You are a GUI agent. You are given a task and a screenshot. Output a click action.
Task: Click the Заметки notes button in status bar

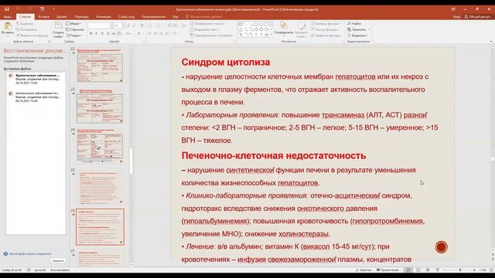(363, 270)
